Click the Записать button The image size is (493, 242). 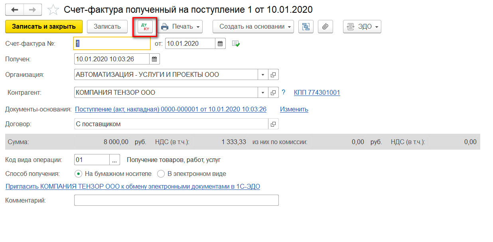107,27
